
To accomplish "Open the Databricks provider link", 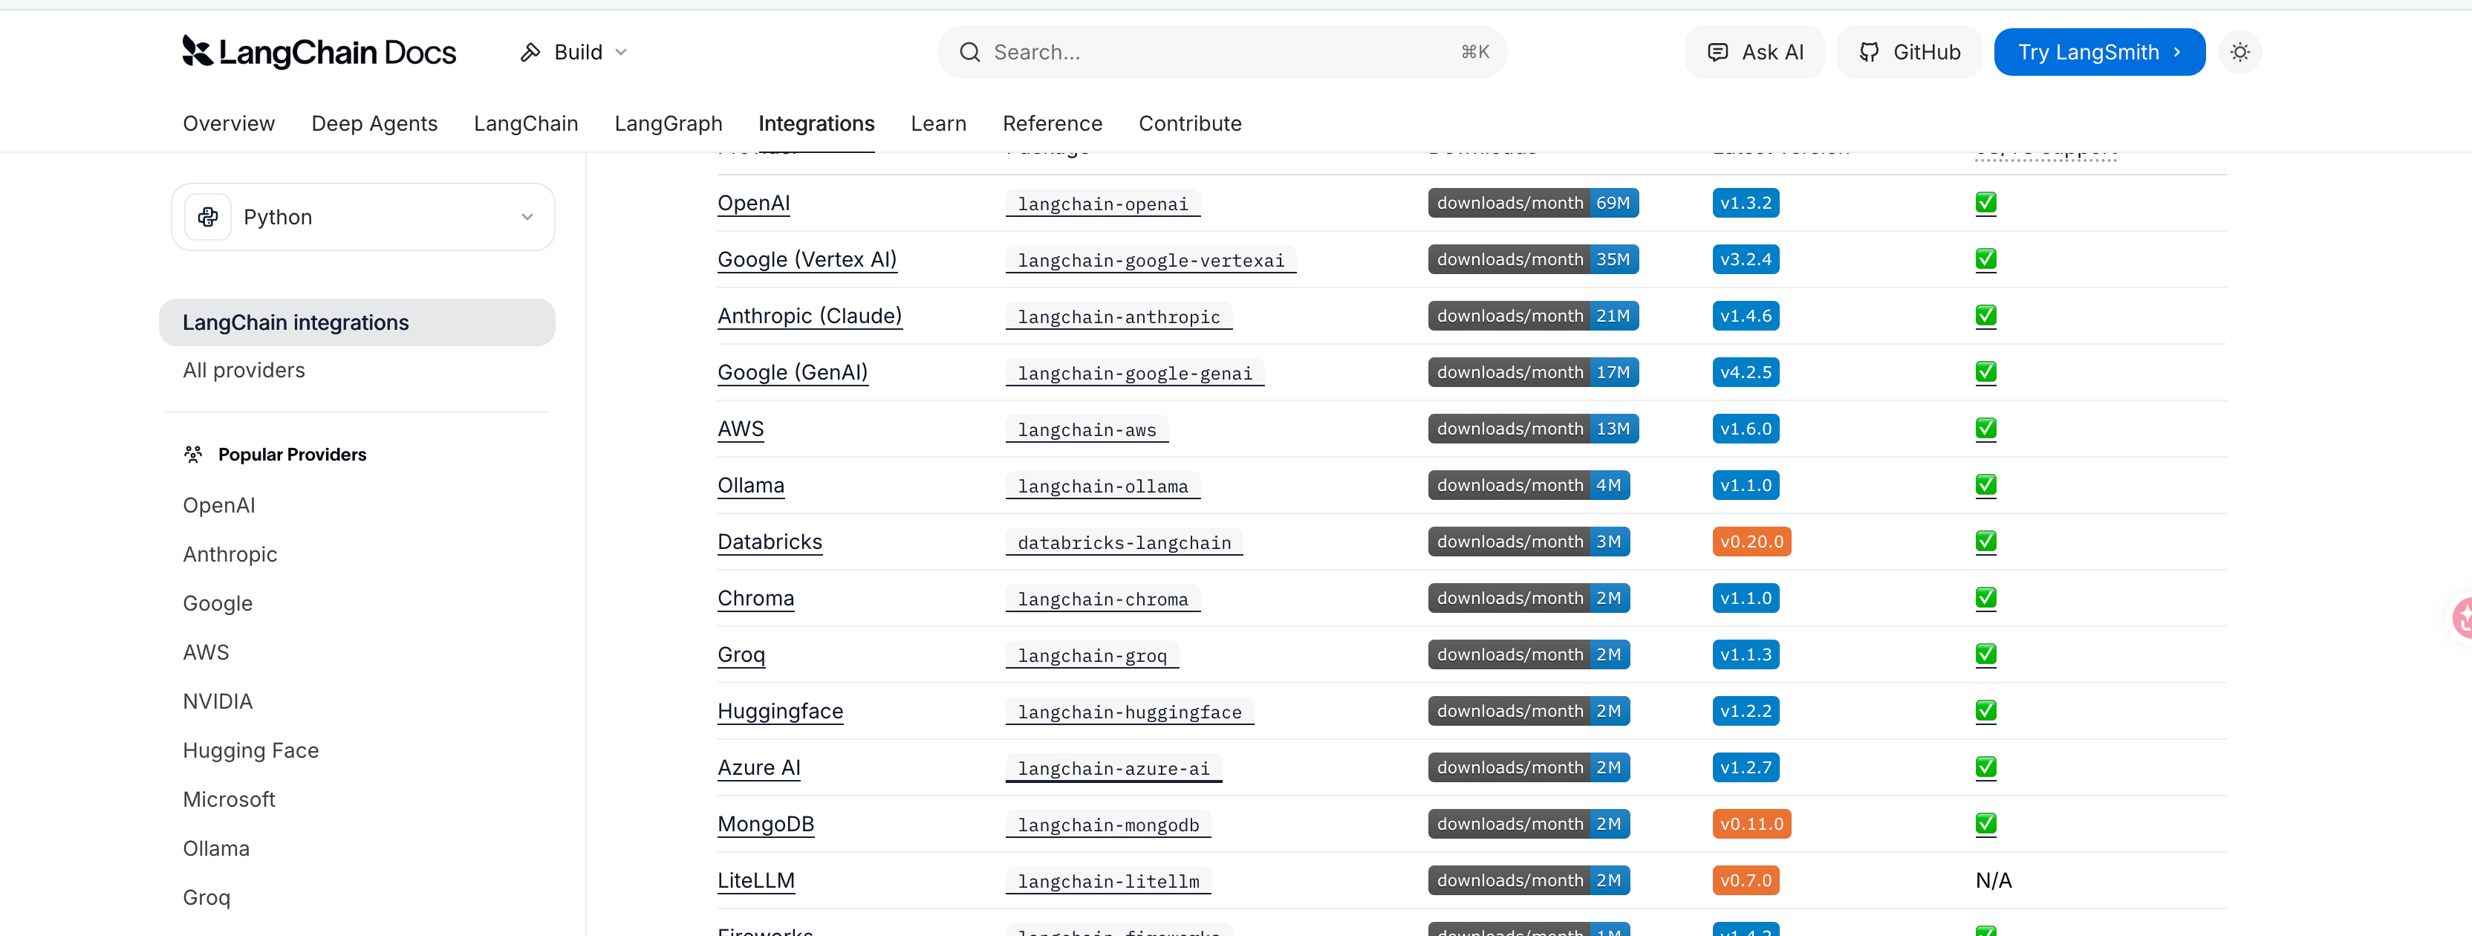I will [770, 542].
